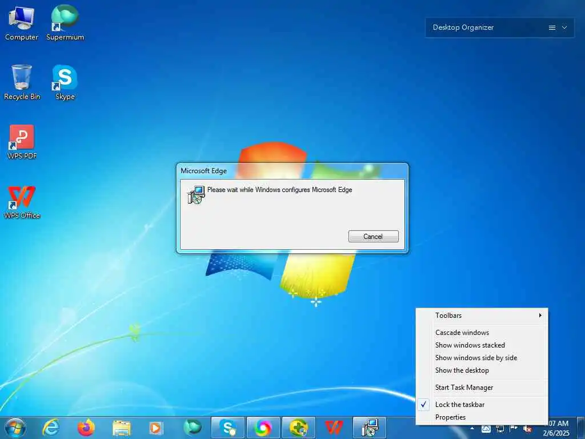This screenshot has width=585, height=439.
Task: Click the Supermium taskbar icon
Action: click(x=192, y=428)
